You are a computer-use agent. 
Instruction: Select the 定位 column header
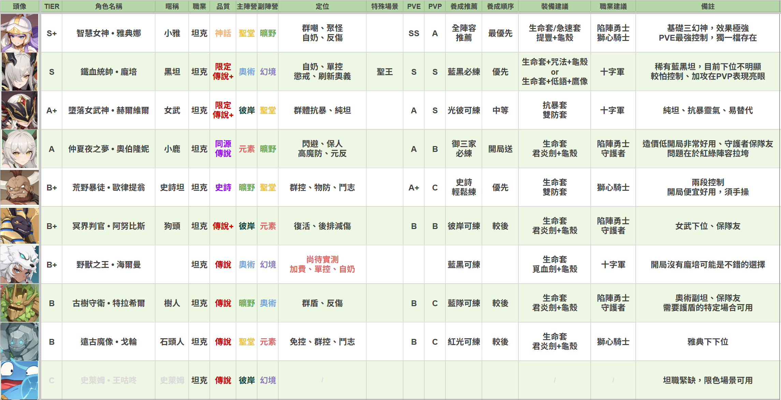click(322, 6)
